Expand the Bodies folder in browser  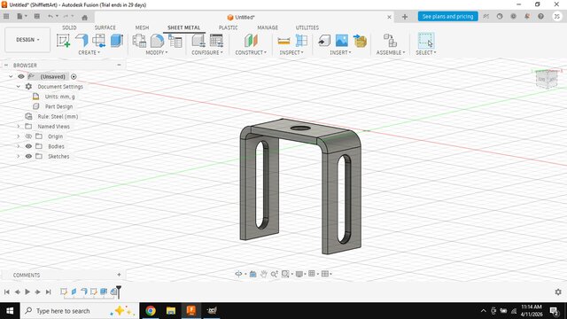pos(18,146)
